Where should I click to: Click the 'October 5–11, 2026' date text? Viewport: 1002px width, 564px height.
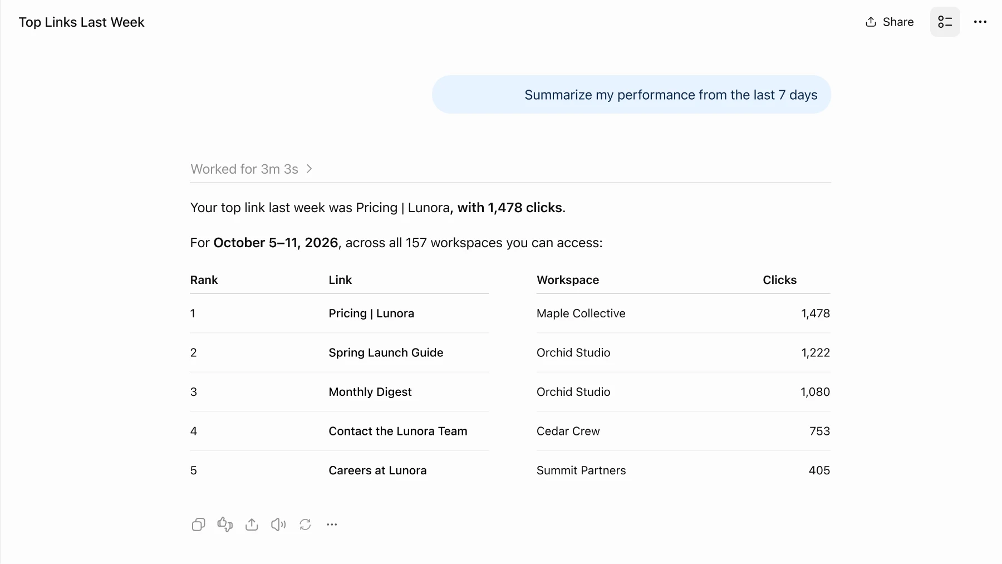(x=276, y=243)
